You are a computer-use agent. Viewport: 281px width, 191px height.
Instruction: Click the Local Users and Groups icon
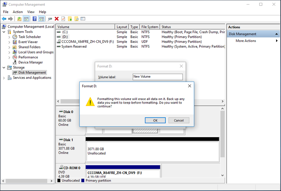point(15,52)
